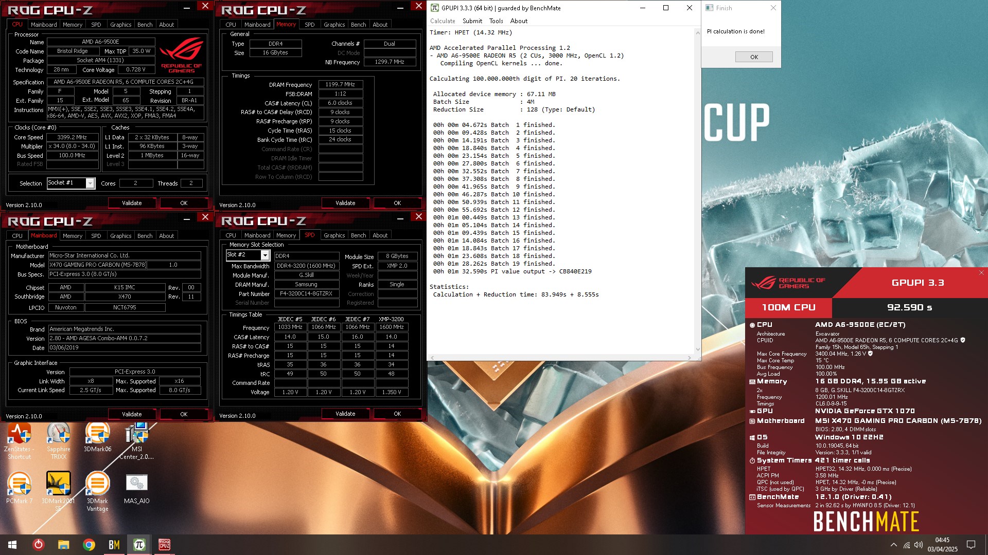The image size is (988, 555).
Task: Click the GPUPI vertical scrollbar
Action: (698, 191)
